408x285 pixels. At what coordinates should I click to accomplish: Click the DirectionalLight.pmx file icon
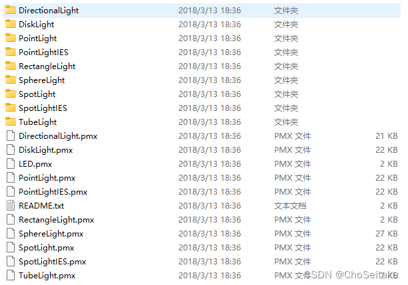(11, 136)
